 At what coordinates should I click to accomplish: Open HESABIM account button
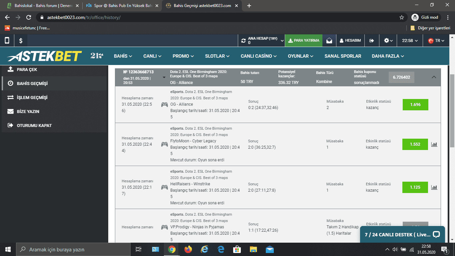[350, 40]
